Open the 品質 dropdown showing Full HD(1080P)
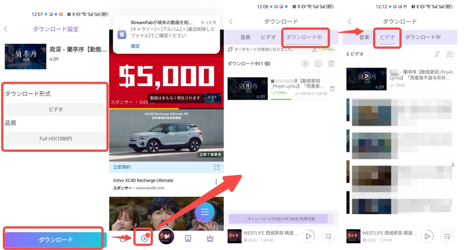Image resolution: width=467 pixels, height=250 pixels. tap(56, 139)
